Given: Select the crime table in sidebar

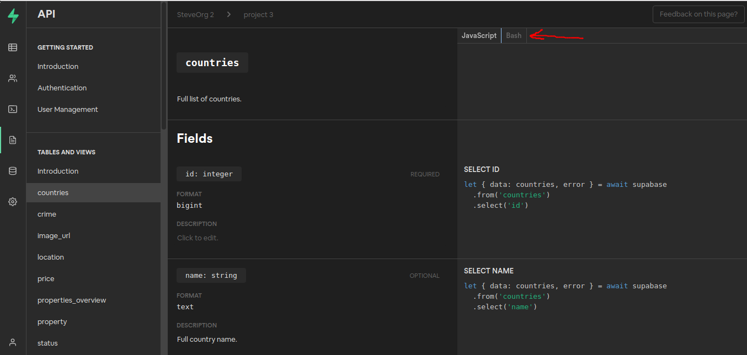Looking at the screenshot, I should pyautogui.click(x=47, y=214).
